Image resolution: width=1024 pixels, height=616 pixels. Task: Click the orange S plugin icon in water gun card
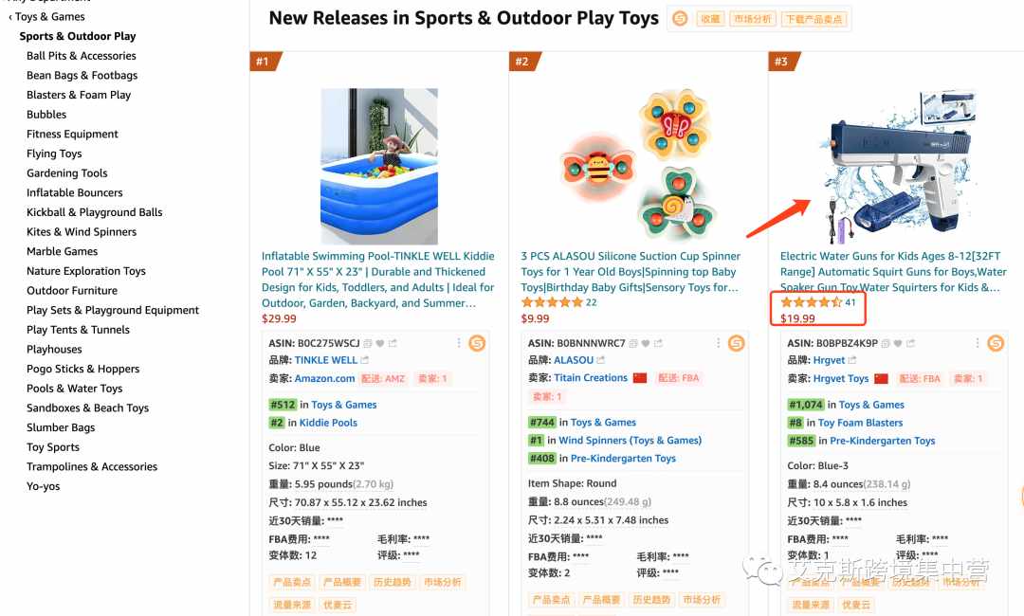(x=996, y=343)
